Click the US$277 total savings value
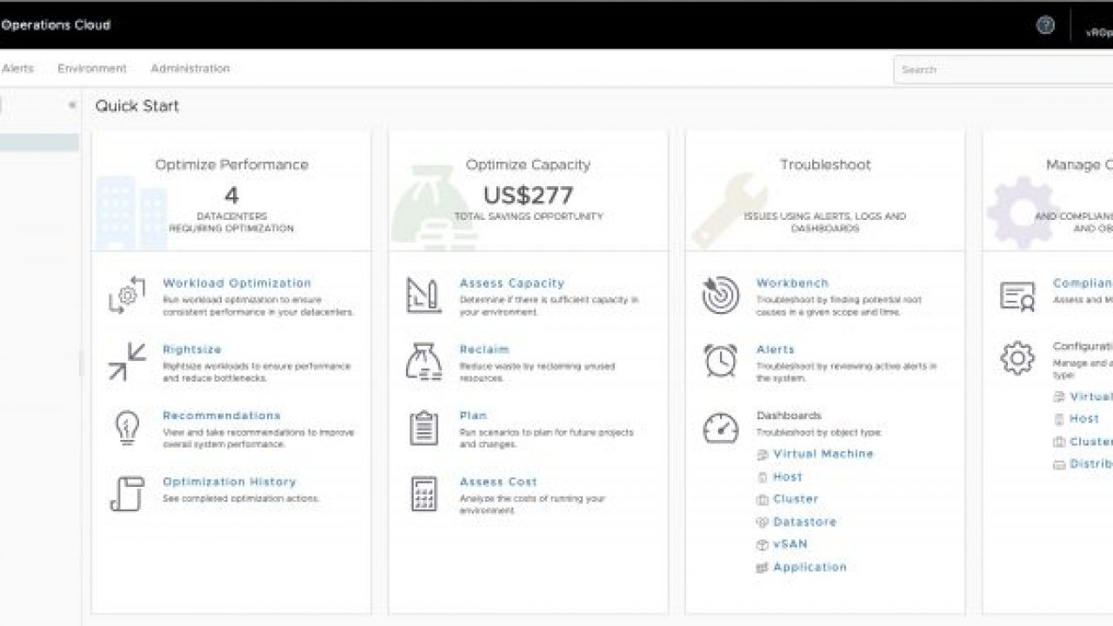This screenshot has height=626, width=1113. point(528,195)
